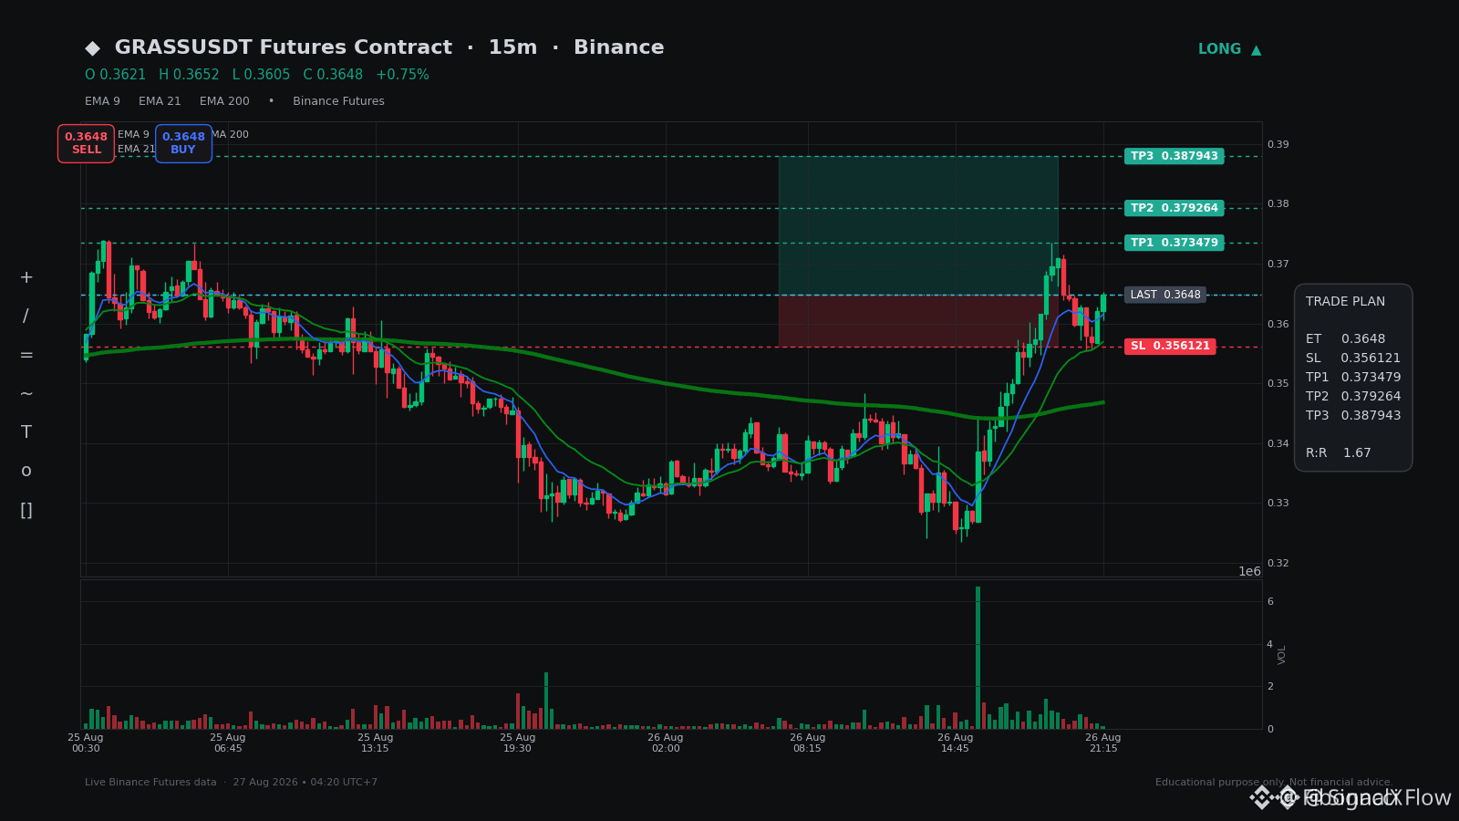Click the Binance Futures source label

click(338, 101)
